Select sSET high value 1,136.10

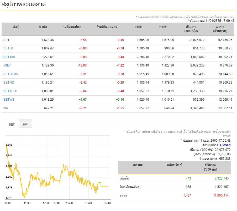click(143, 65)
